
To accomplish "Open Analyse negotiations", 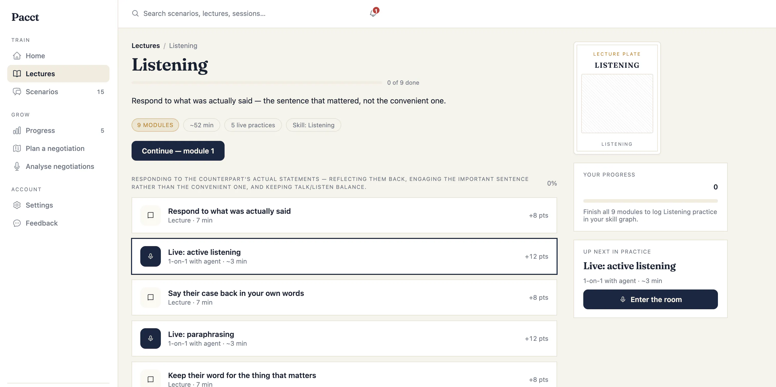I will (58, 166).
